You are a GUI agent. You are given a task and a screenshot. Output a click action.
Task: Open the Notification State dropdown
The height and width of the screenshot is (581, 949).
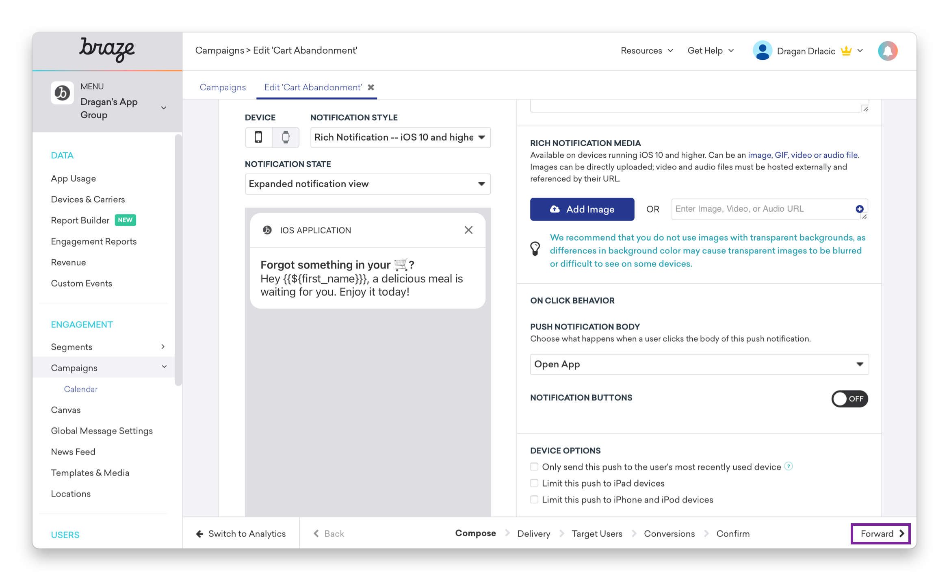coord(368,184)
